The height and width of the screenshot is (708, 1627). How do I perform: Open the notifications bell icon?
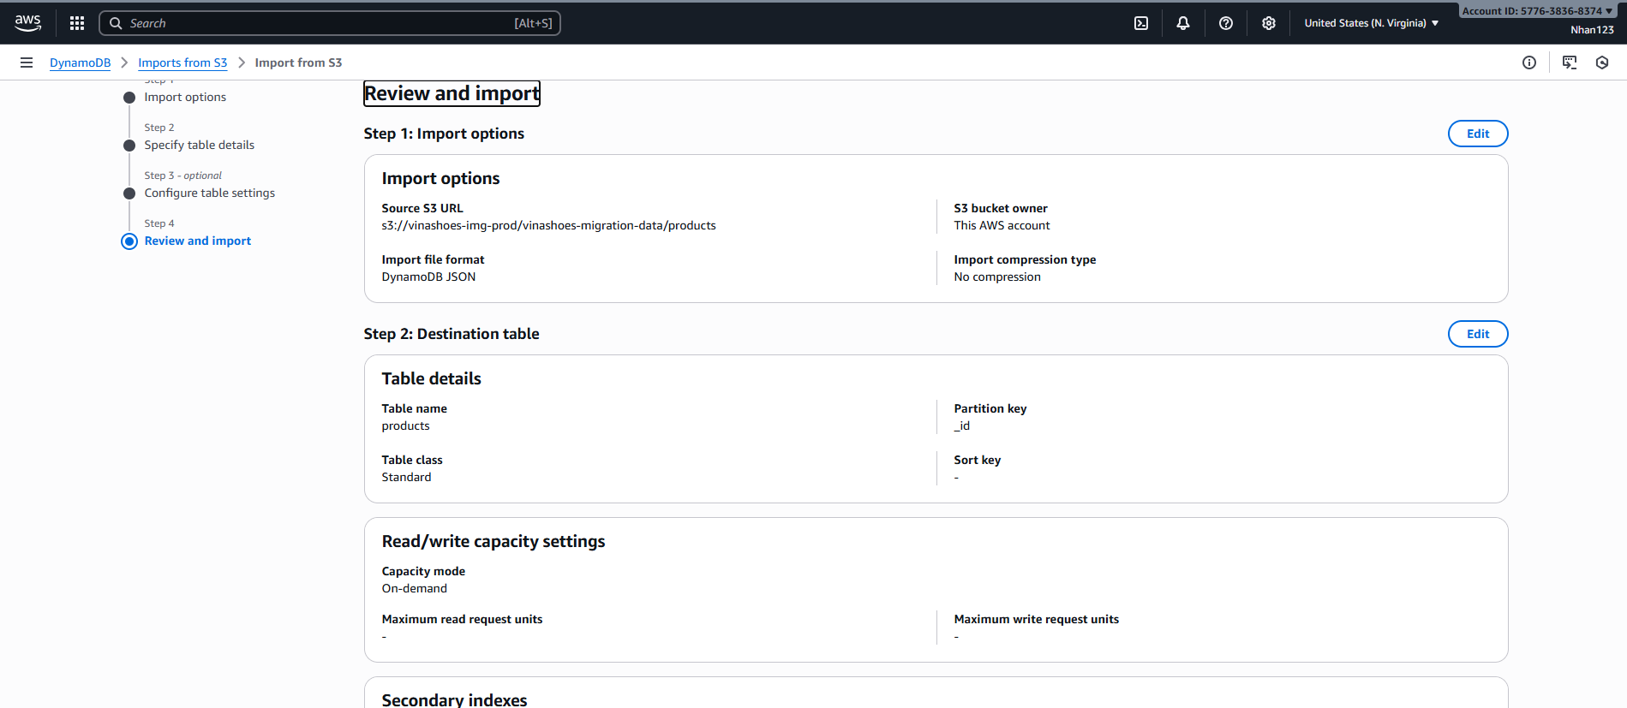click(x=1183, y=23)
